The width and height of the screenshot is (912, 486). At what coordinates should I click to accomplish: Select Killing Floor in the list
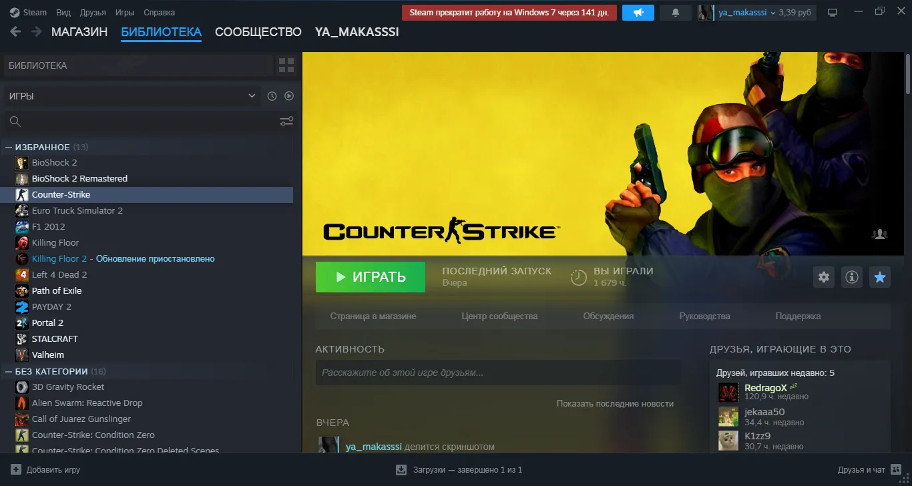click(x=147, y=242)
